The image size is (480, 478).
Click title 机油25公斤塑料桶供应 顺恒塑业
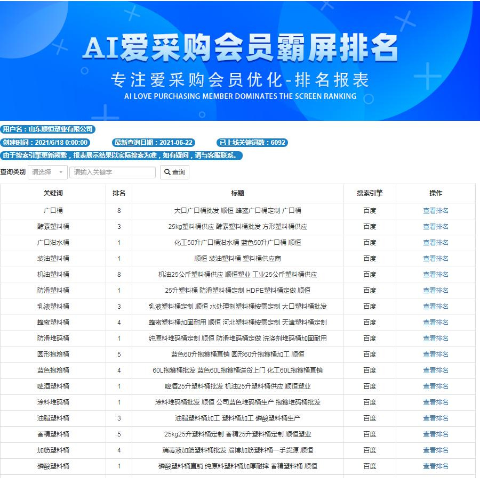tap(237, 275)
